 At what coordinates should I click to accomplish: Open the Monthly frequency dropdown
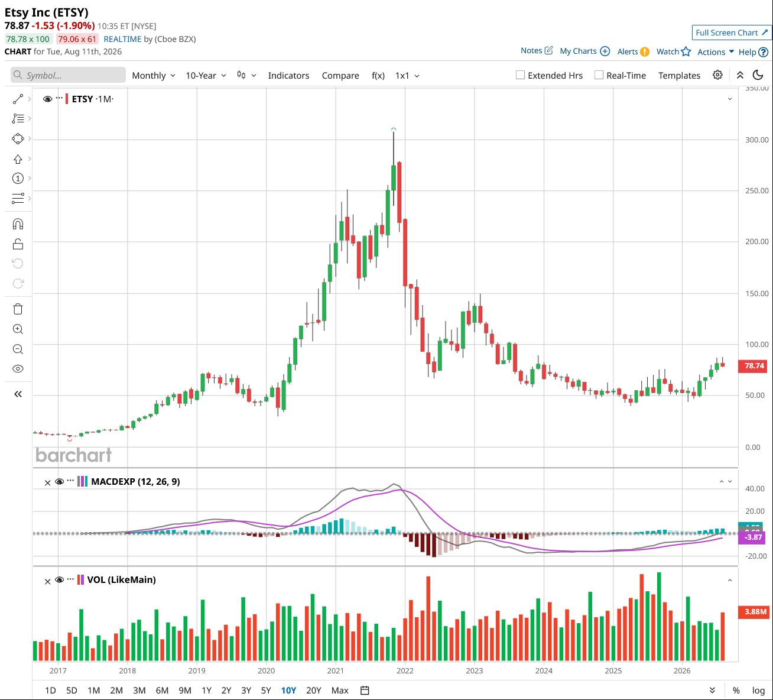coord(154,75)
